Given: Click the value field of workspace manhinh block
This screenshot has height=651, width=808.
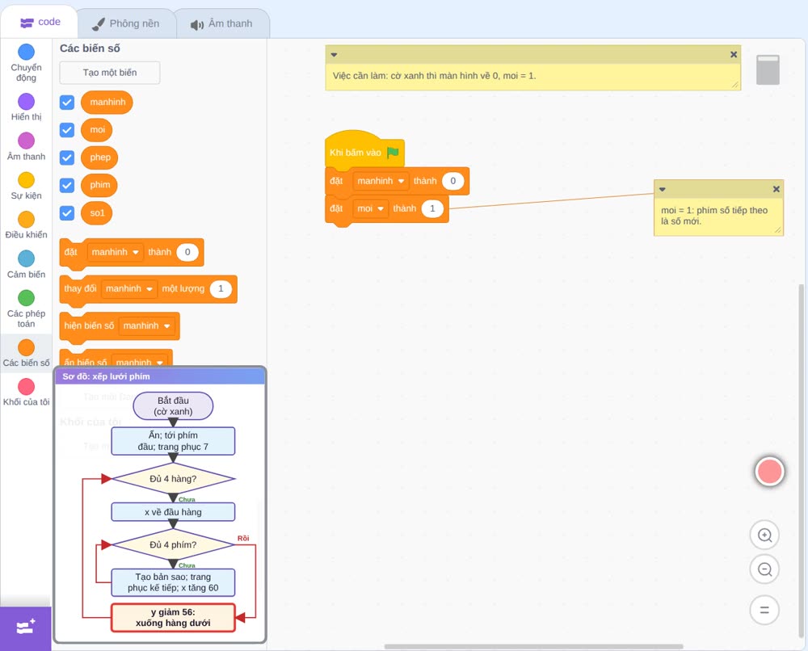Looking at the screenshot, I should click(453, 181).
